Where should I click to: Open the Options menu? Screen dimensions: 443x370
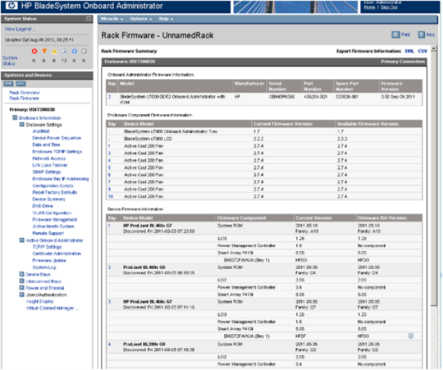point(141,19)
